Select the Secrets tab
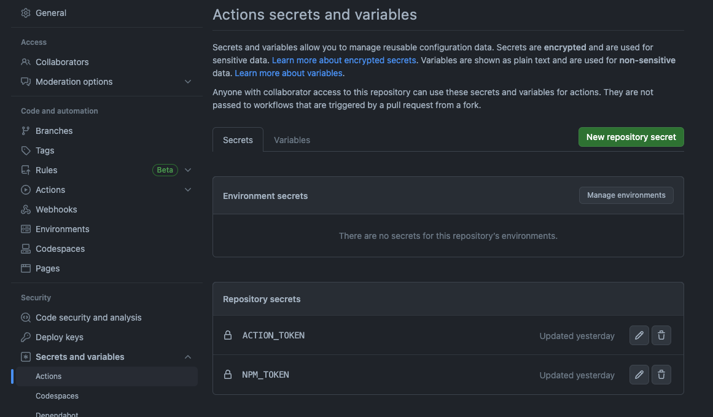The image size is (713, 417). click(238, 140)
